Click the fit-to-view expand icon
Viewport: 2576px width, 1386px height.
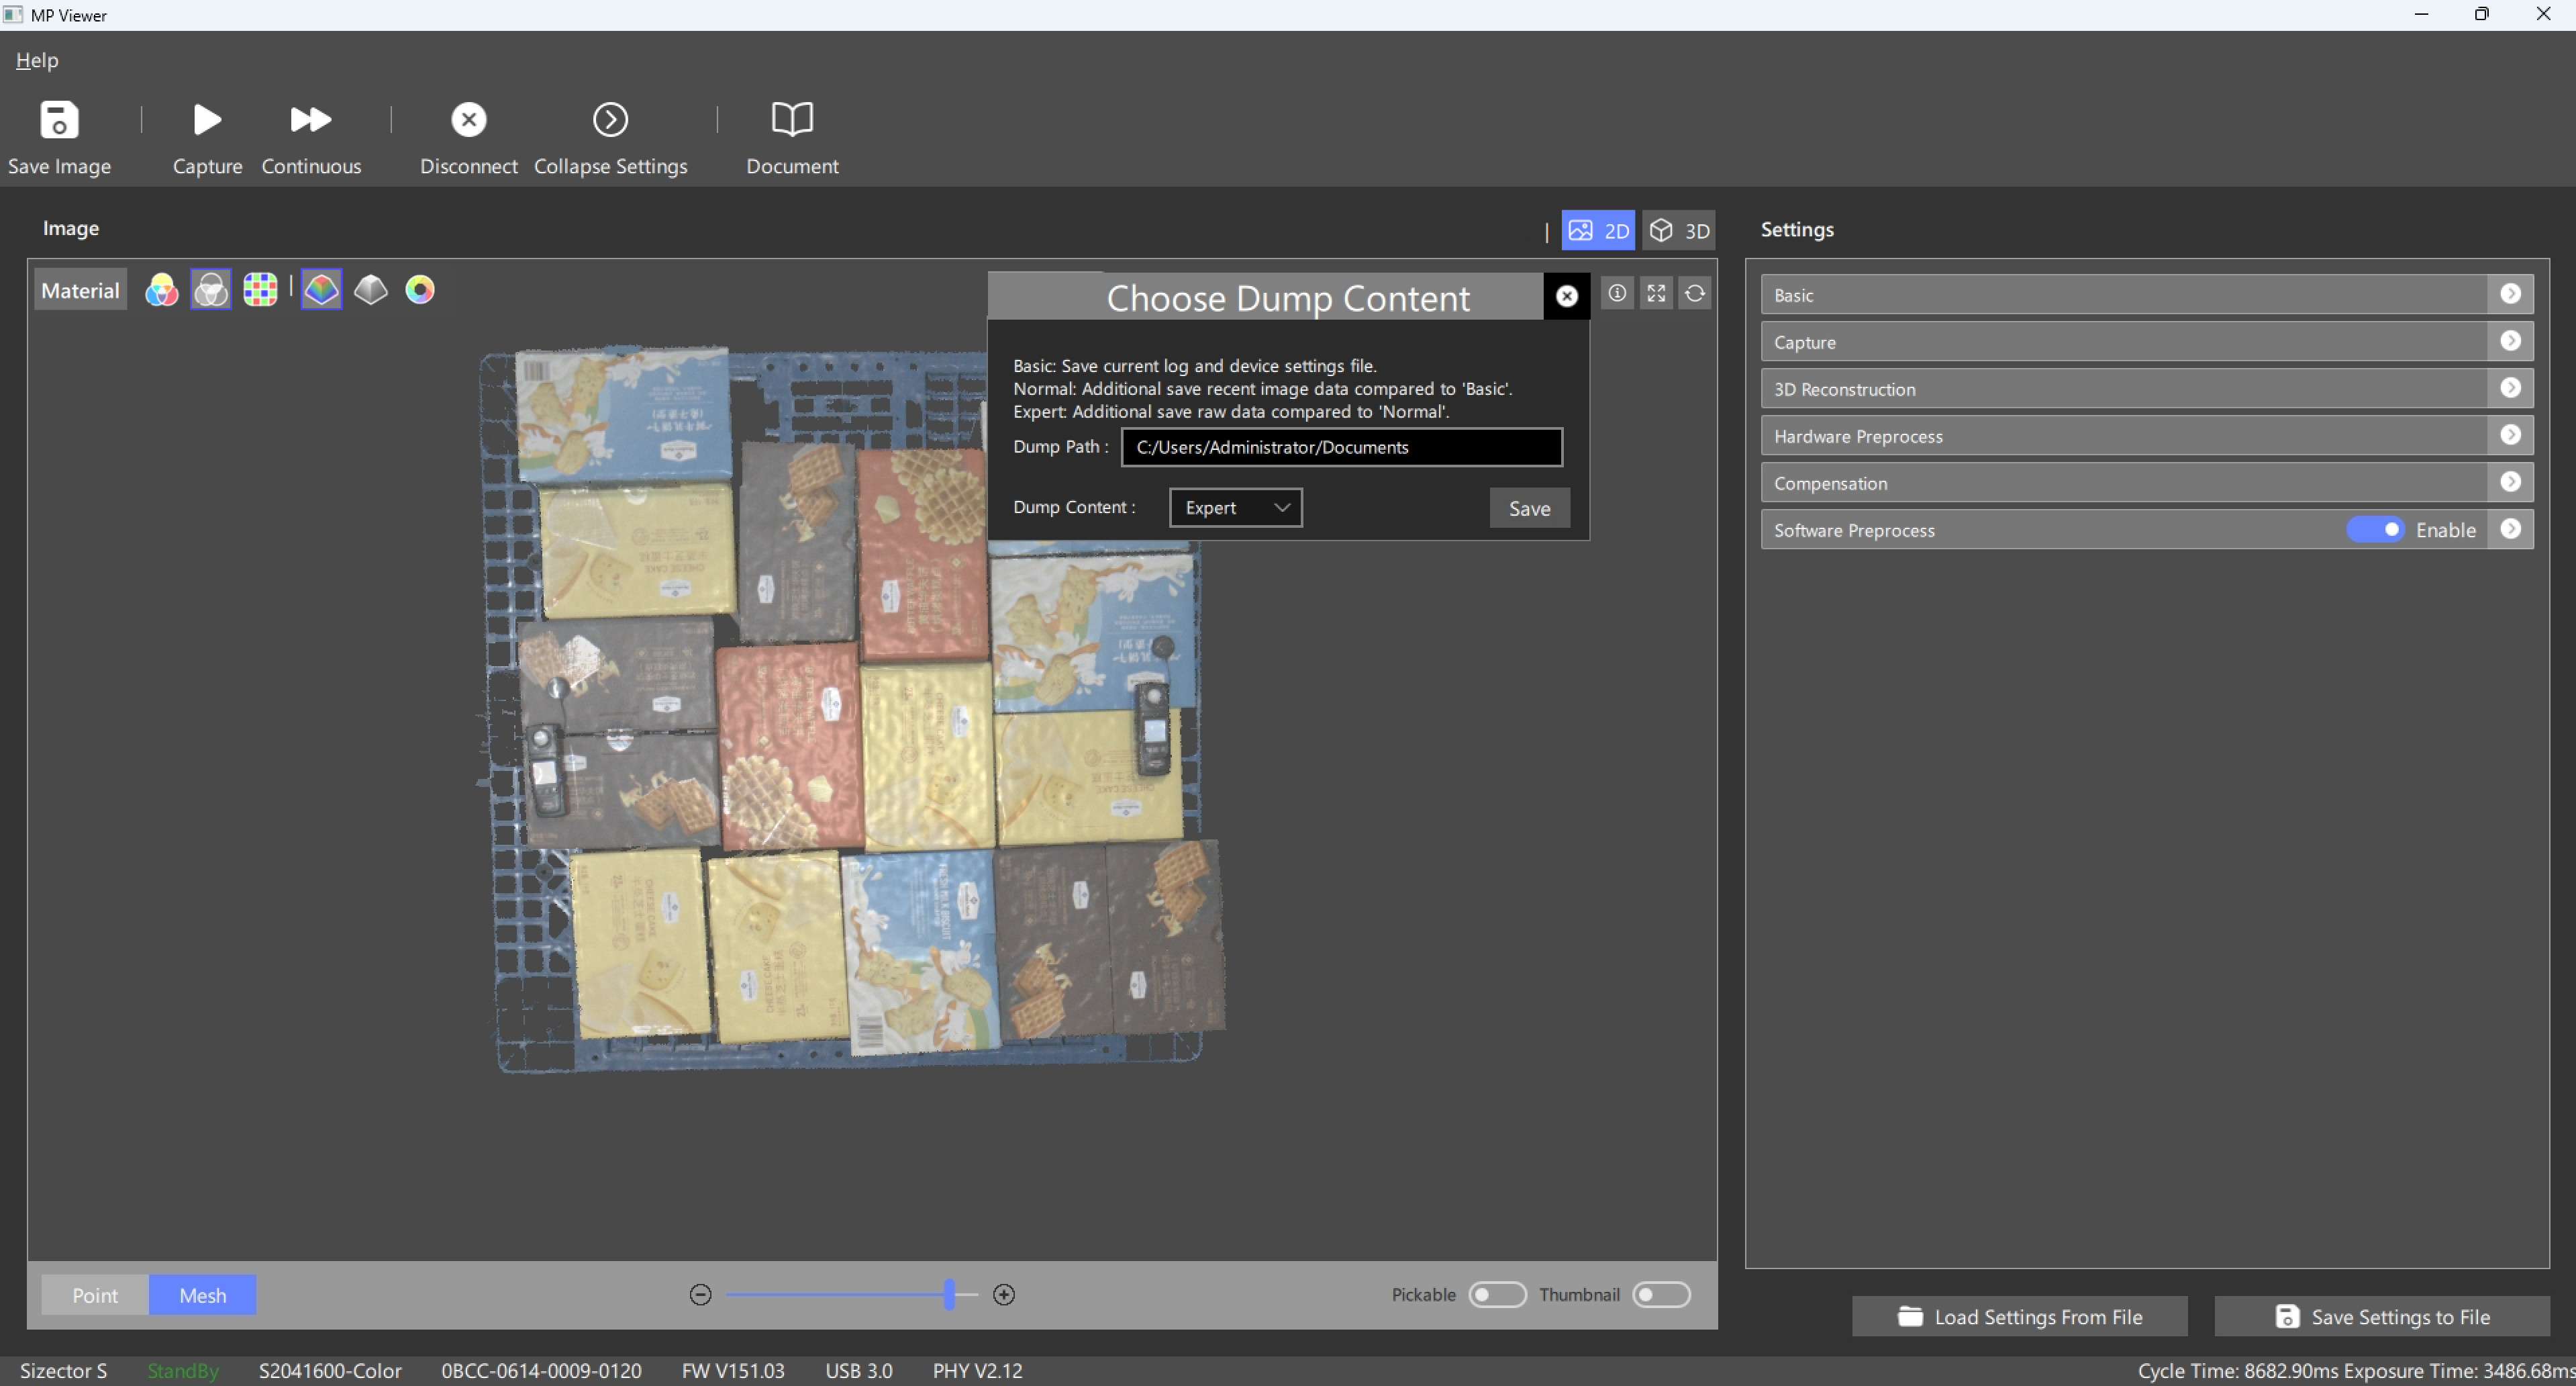pyautogui.click(x=1656, y=293)
